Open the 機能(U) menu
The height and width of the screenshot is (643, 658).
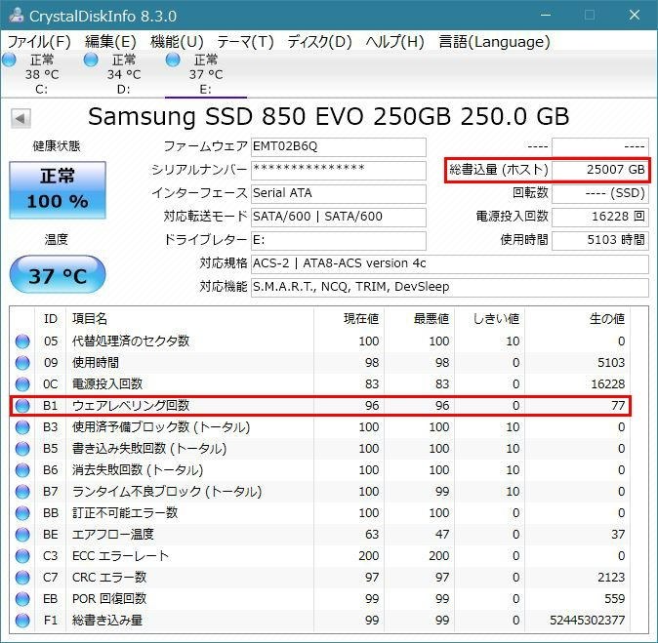pyautogui.click(x=177, y=42)
